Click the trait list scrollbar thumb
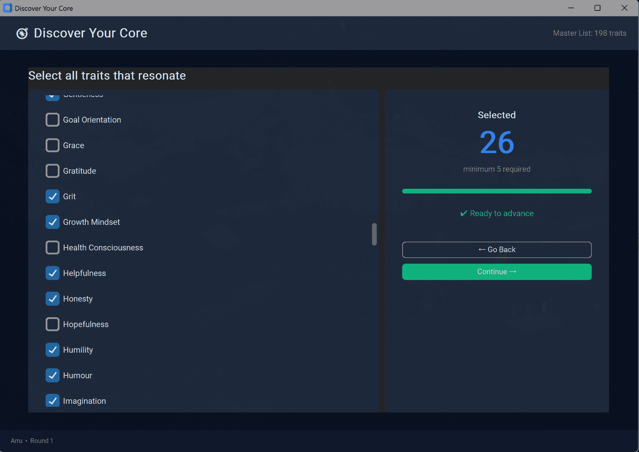The width and height of the screenshot is (639, 452). [x=374, y=234]
